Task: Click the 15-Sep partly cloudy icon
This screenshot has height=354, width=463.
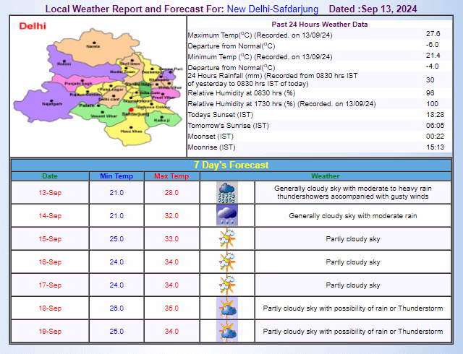Action: pyautogui.click(x=228, y=238)
